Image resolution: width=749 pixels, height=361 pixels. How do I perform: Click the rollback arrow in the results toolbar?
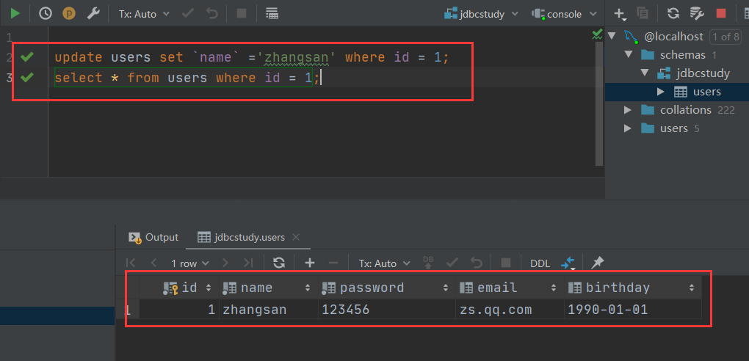tap(477, 263)
